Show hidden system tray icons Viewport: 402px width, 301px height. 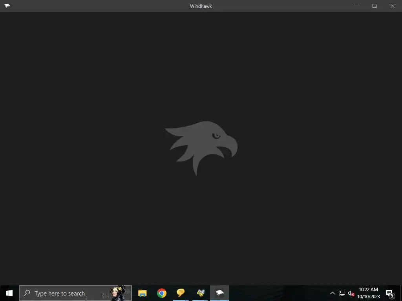click(x=332, y=293)
